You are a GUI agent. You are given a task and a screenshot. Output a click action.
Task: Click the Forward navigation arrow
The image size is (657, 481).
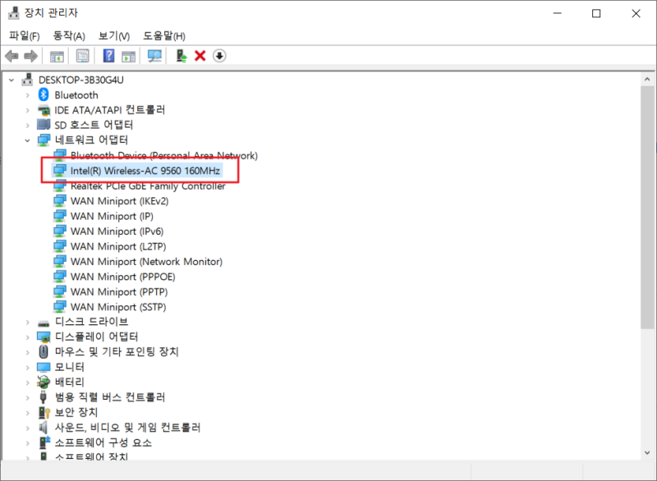[x=30, y=55]
